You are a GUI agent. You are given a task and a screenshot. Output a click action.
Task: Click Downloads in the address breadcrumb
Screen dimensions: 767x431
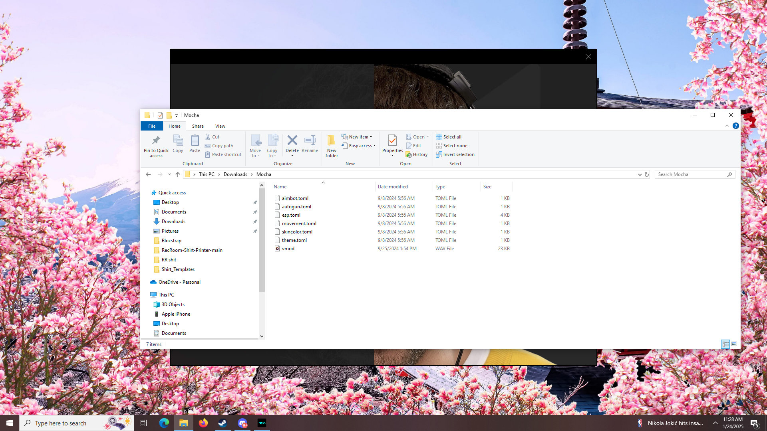235,174
